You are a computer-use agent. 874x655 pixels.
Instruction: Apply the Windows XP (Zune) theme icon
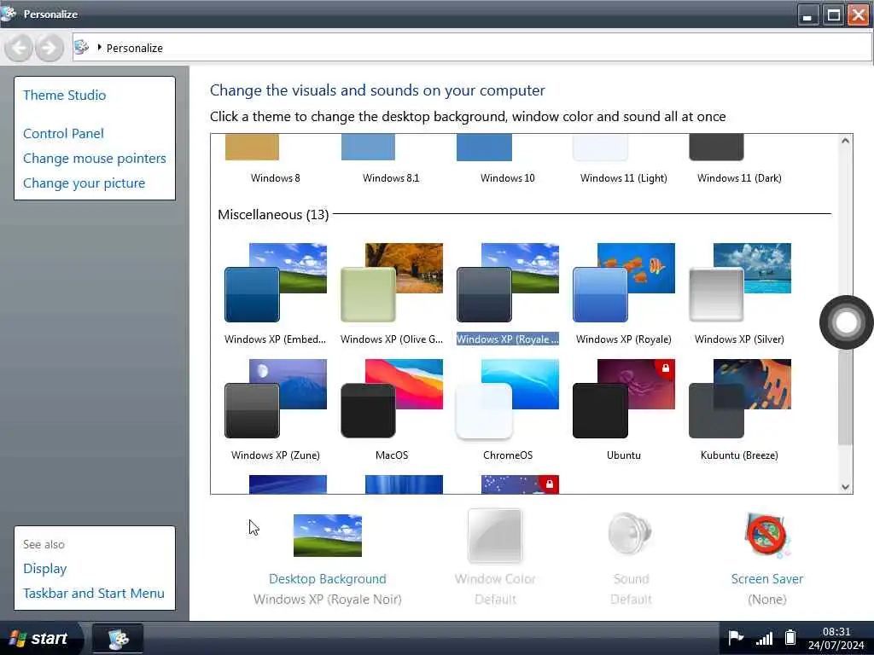tap(276, 398)
